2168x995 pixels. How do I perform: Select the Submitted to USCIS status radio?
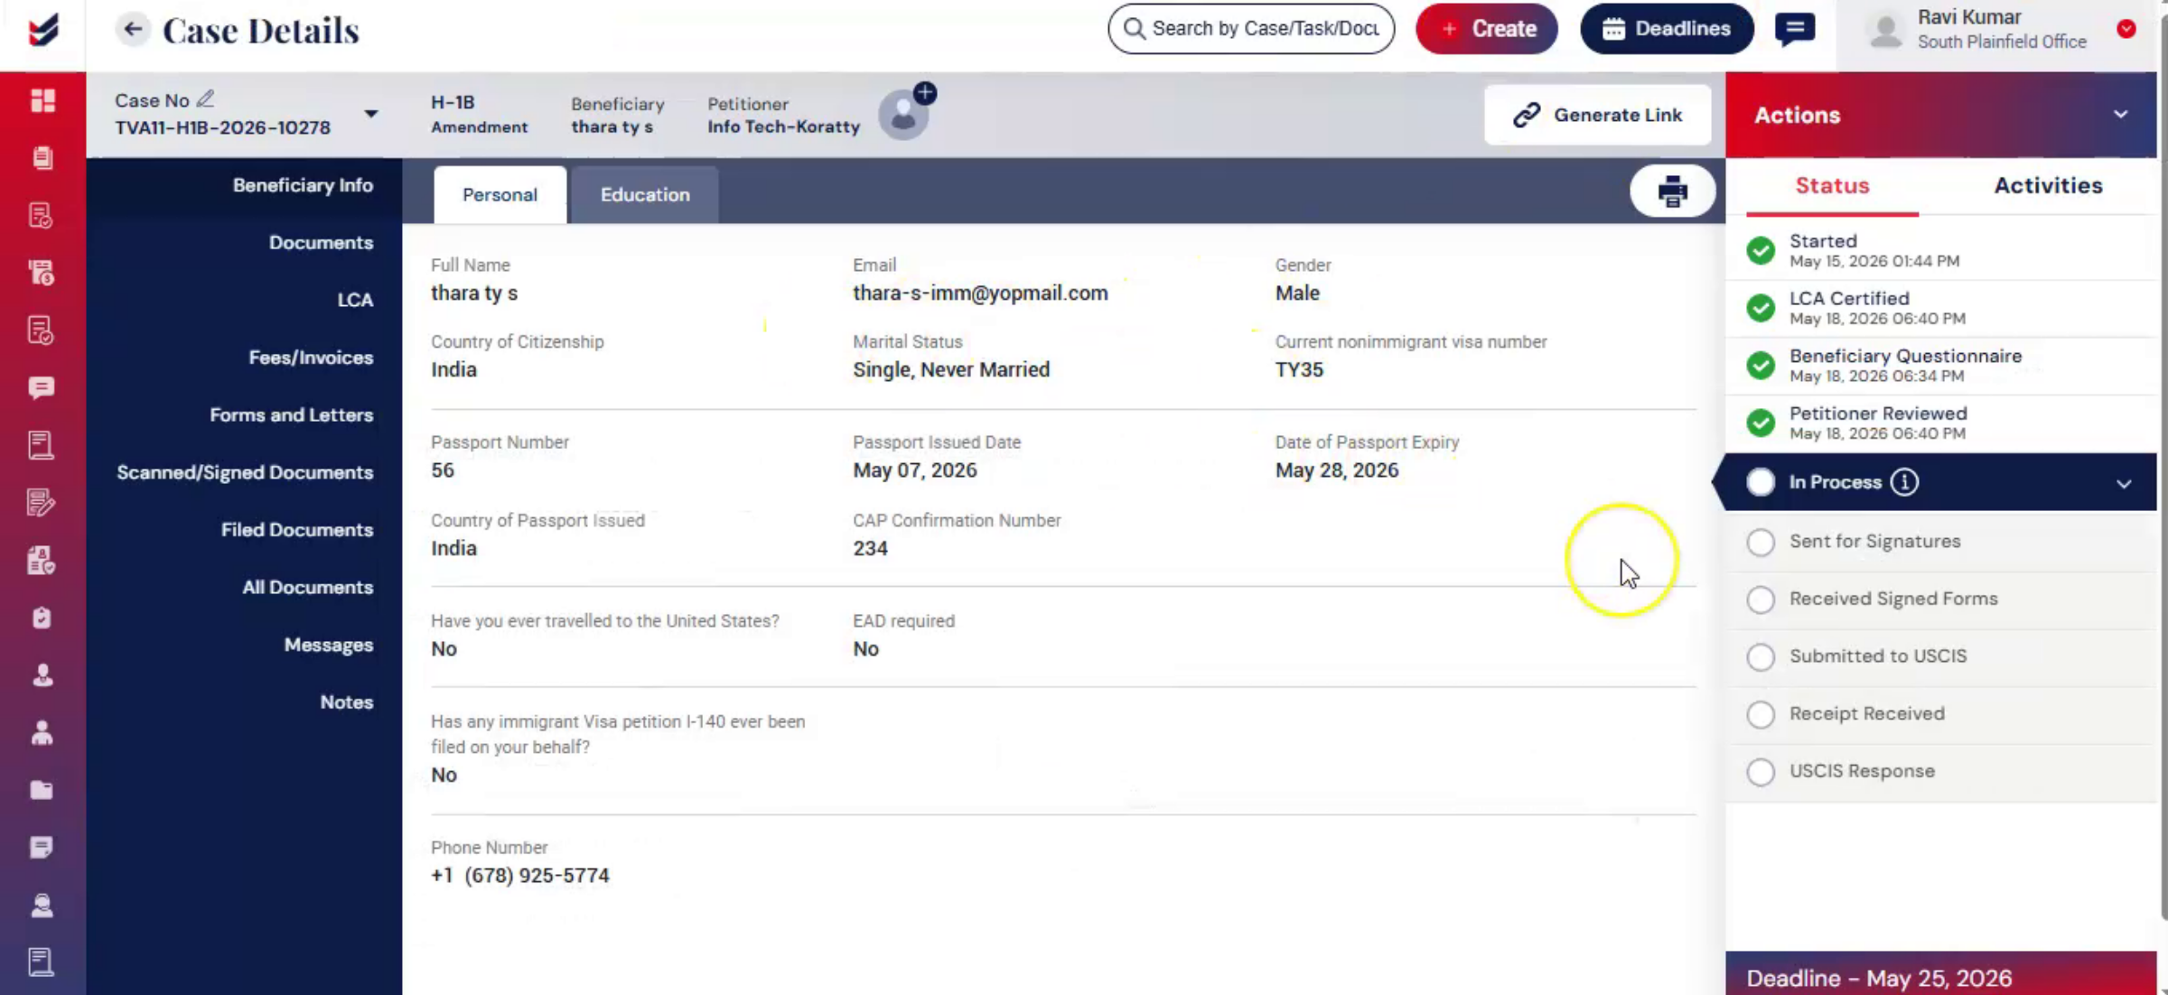click(1761, 656)
